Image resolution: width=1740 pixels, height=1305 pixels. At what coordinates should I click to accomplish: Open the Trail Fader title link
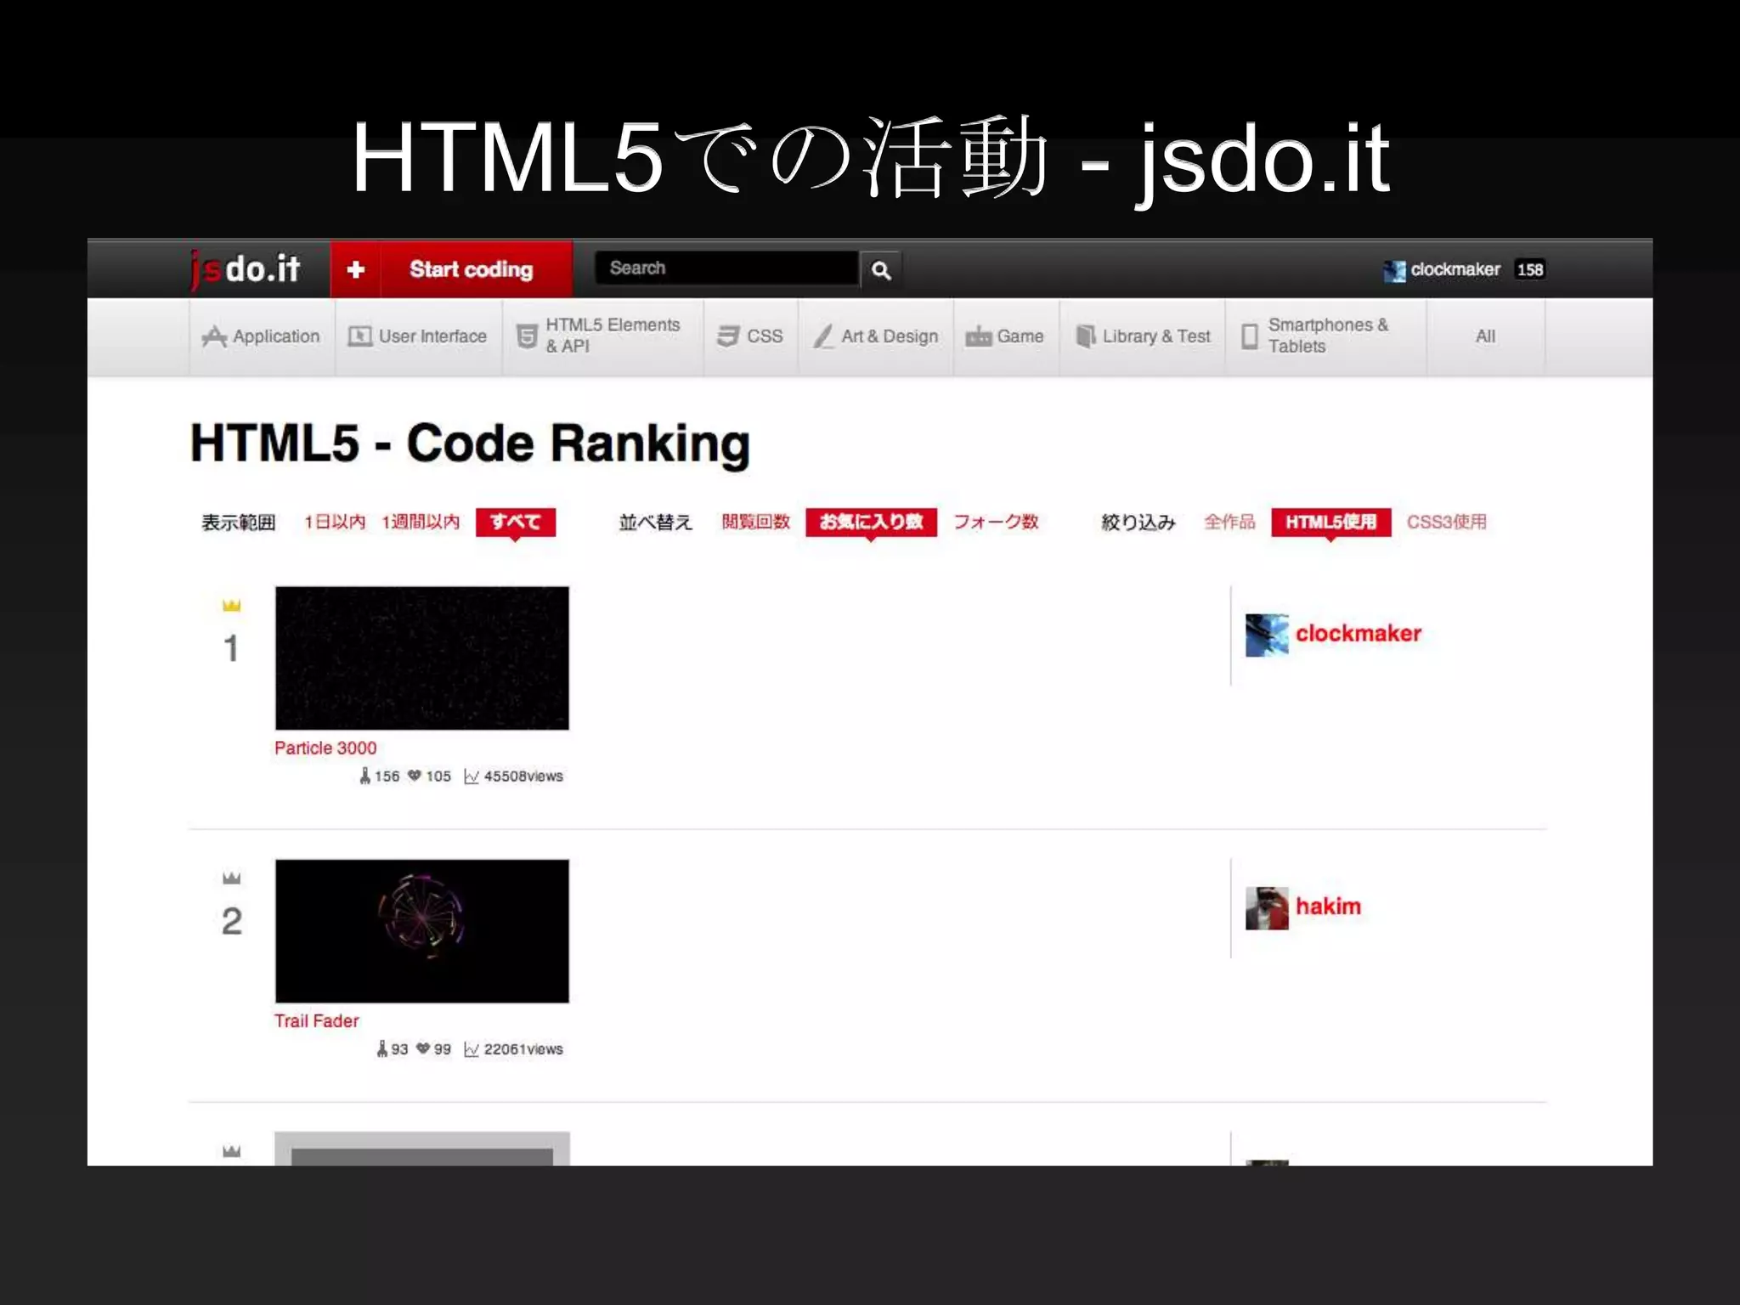click(316, 1021)
